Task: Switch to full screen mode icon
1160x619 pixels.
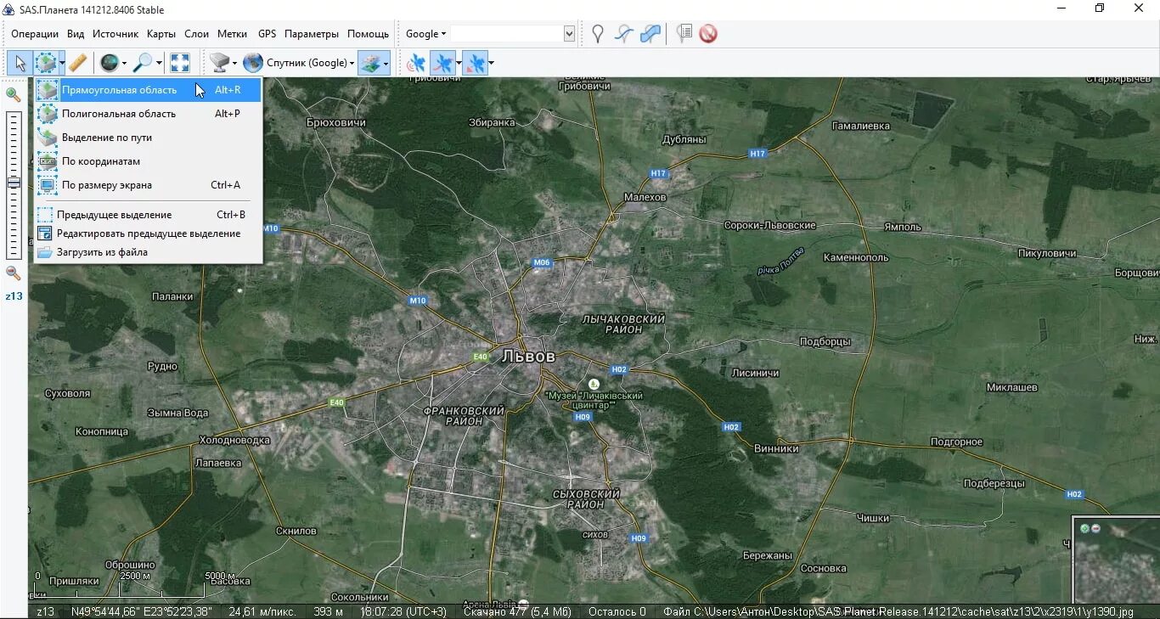Action: [179, 63]
